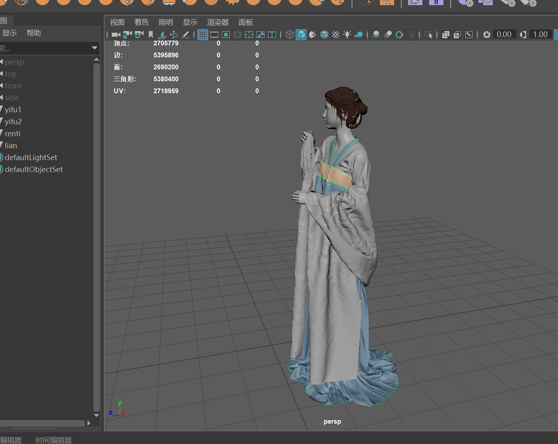
Task: Open Camera Attributes via gear camera icon
Action: click(x=139, y=35)
